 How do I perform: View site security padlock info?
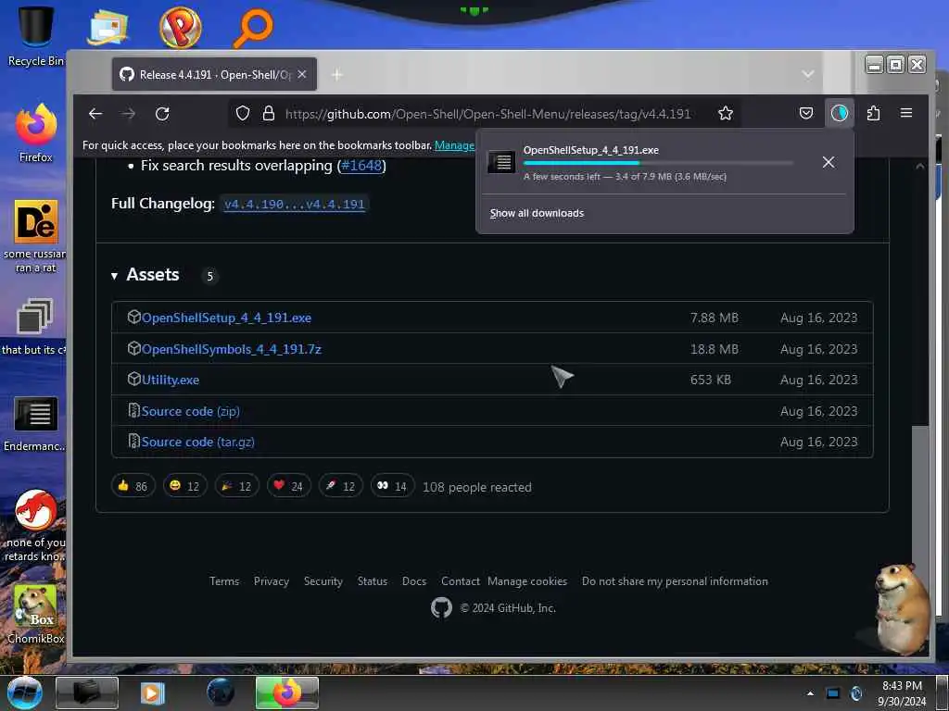269,113
